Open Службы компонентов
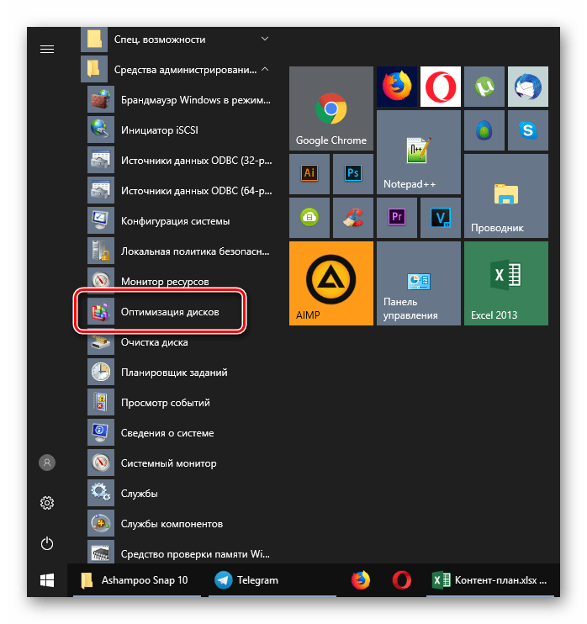Image resolution: width=587 pixels, height=624 pixels. 180,523
